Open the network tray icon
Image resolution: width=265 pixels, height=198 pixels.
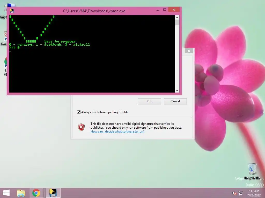point(241,193)
